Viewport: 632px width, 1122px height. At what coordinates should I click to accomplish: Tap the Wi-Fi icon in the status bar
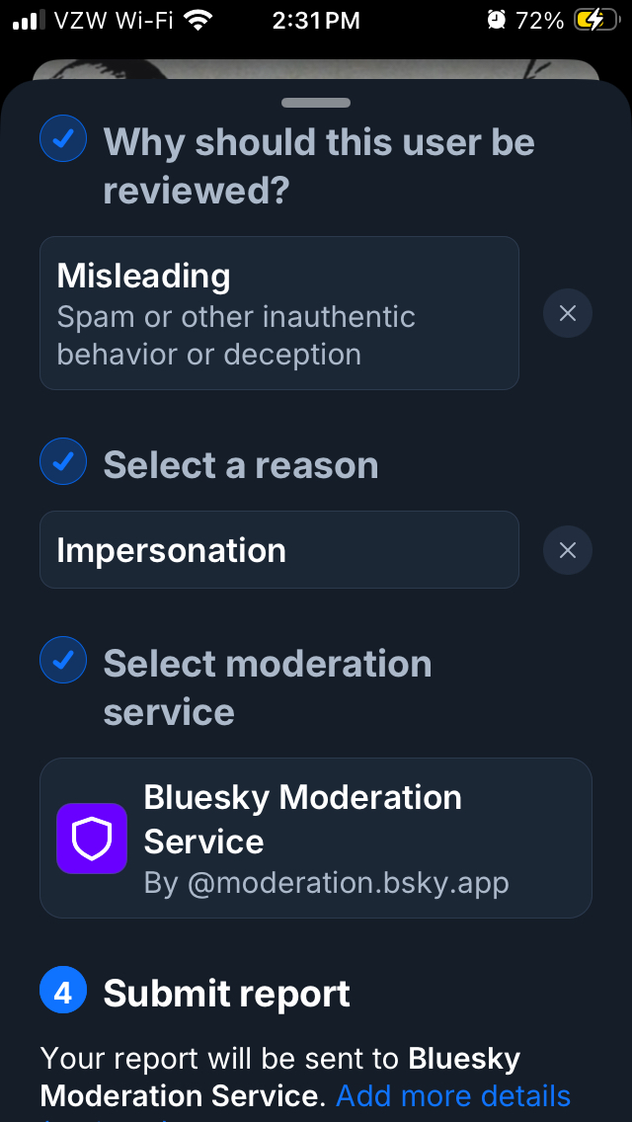(x=198, y=20)
